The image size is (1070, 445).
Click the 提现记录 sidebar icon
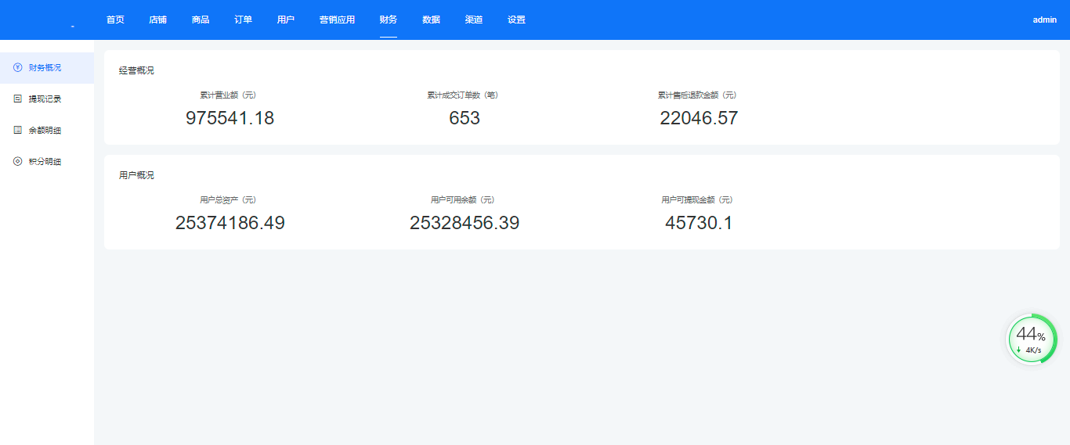(x=18, y=99)
